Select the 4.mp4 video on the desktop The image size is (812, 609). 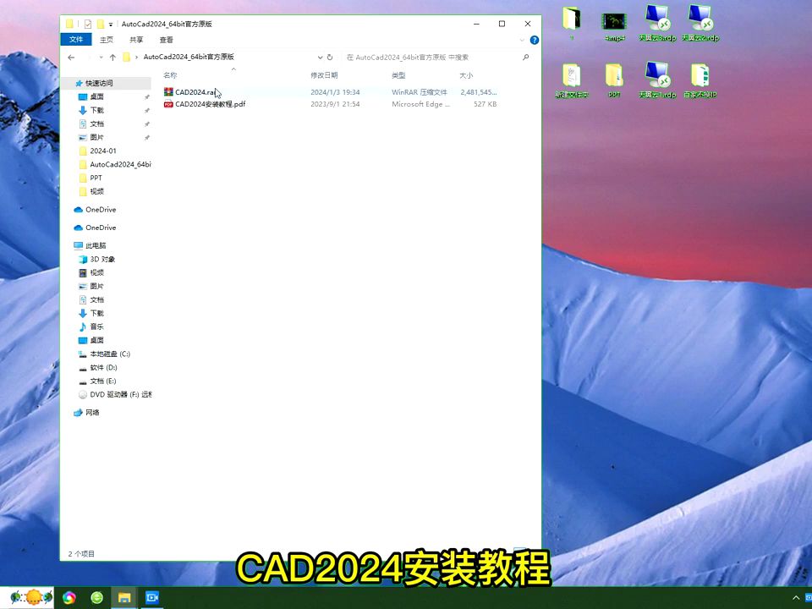[614, 23]
